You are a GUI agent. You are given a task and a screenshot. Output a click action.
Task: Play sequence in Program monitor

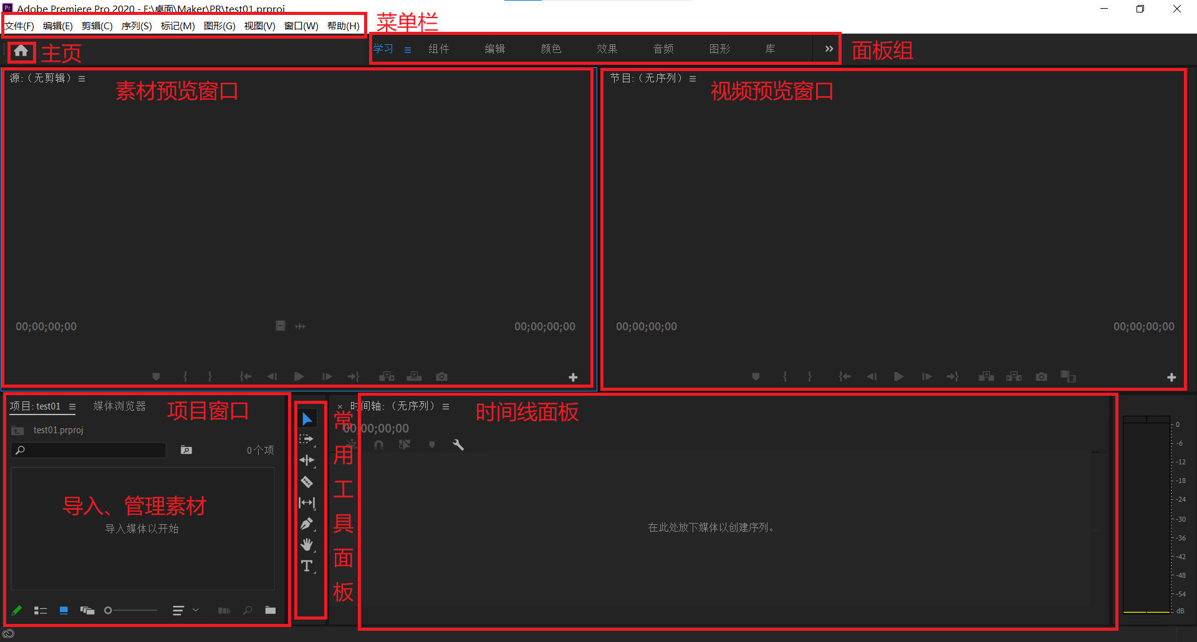tap(899, 376)
